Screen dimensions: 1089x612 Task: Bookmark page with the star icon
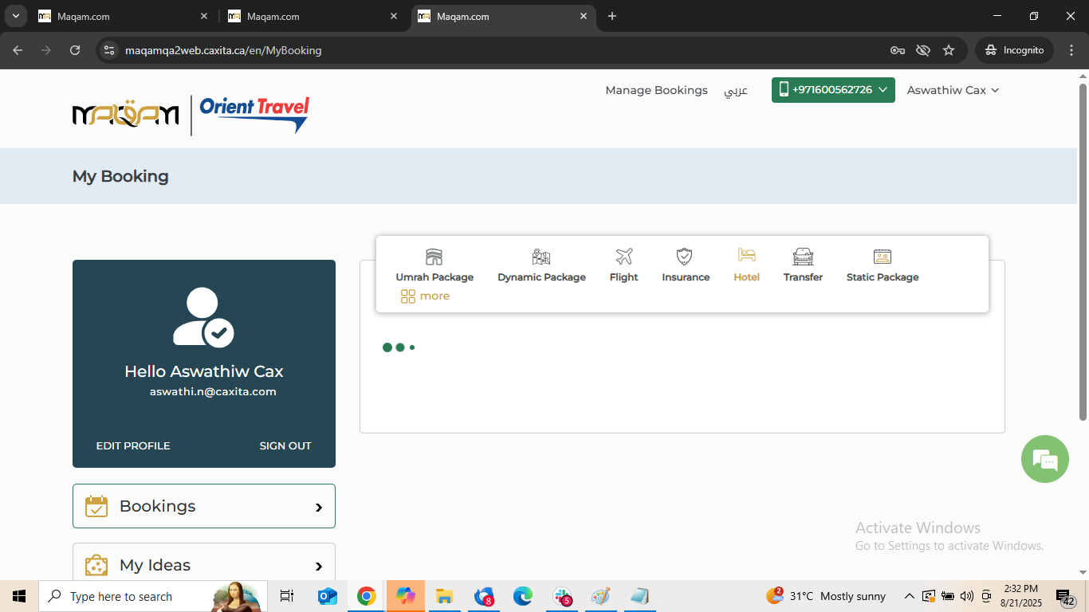[949, 50]
